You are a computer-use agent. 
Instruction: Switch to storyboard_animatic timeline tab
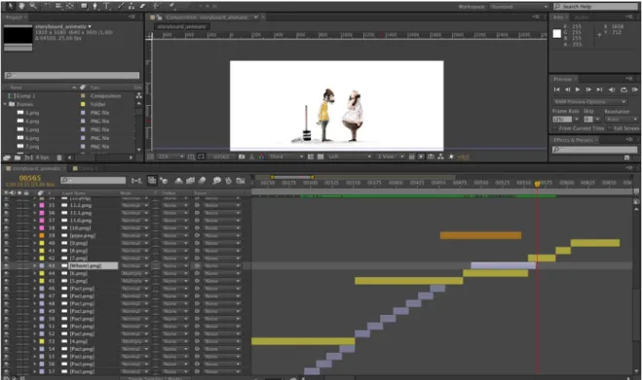point(35,168)
